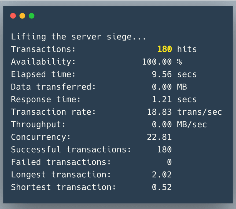The width and height of the screenshot is (236, 209).
Task: Click the Data transferred label
Action: point(53,87)
